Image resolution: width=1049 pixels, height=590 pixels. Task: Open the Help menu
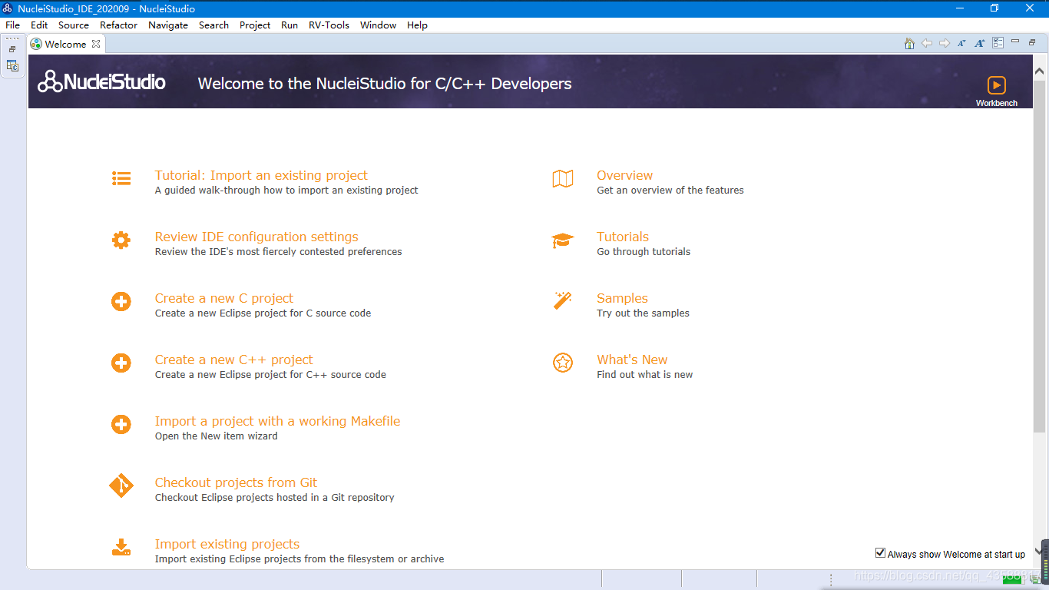tap(417, 25)
